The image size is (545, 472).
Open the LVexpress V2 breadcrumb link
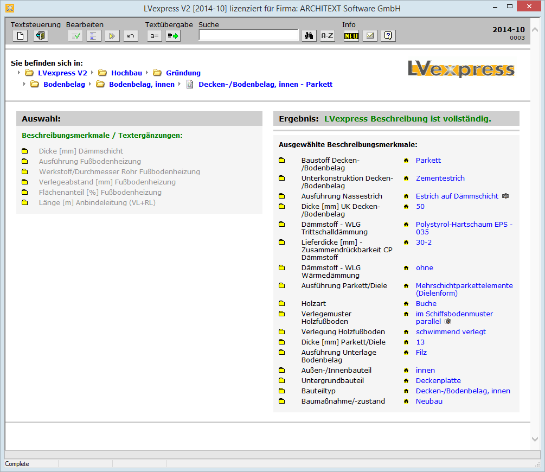[62, 73]
